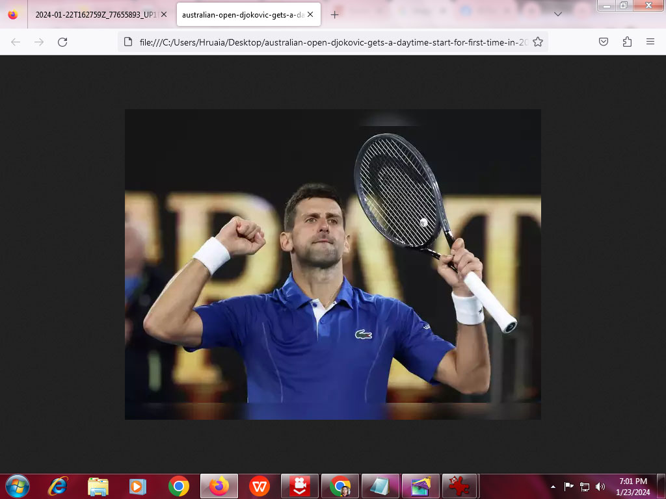
Task: Click the tennis player image
Action: pos(332,264)
